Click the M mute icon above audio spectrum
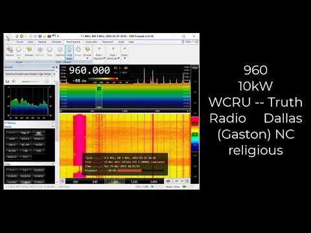311x233 pixels. click(8, 82)
